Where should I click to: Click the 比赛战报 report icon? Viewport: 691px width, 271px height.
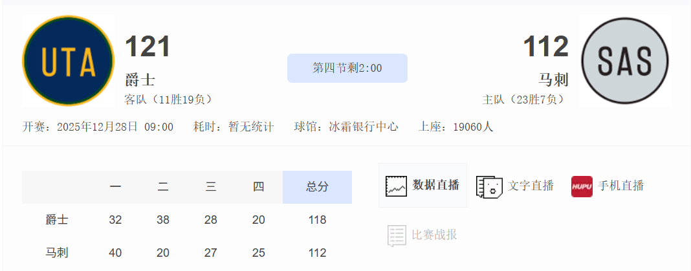[x=397, y=235]
